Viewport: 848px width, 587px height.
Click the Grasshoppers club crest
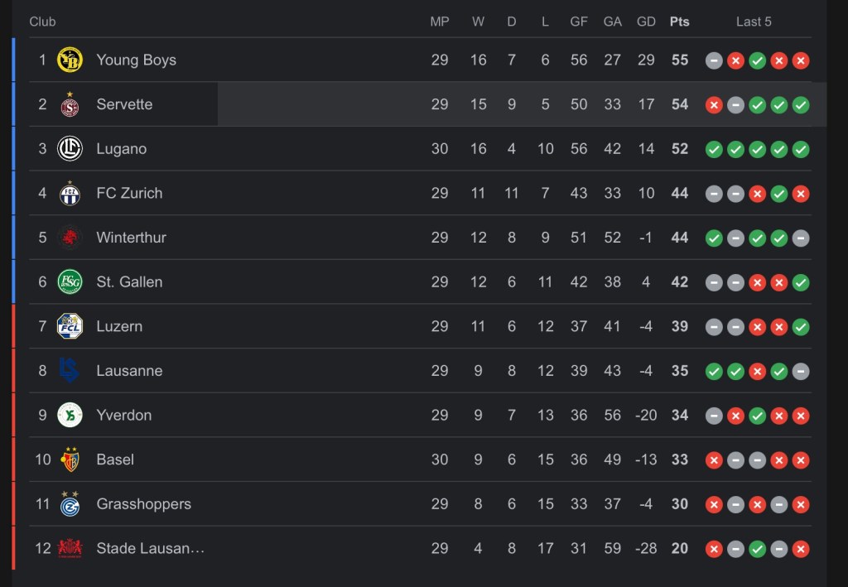[x=70, y=504]
